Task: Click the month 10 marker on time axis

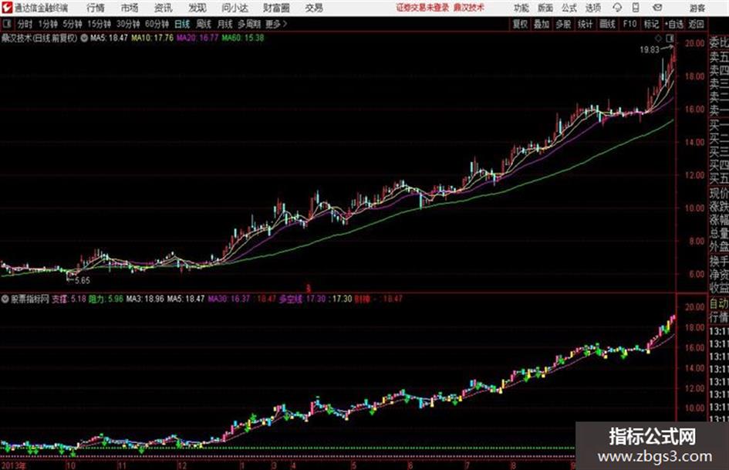Action: [70, 465]
